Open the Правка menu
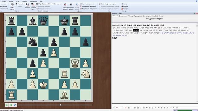The width and height of the screenshot is (198, 111). (4, 1)
